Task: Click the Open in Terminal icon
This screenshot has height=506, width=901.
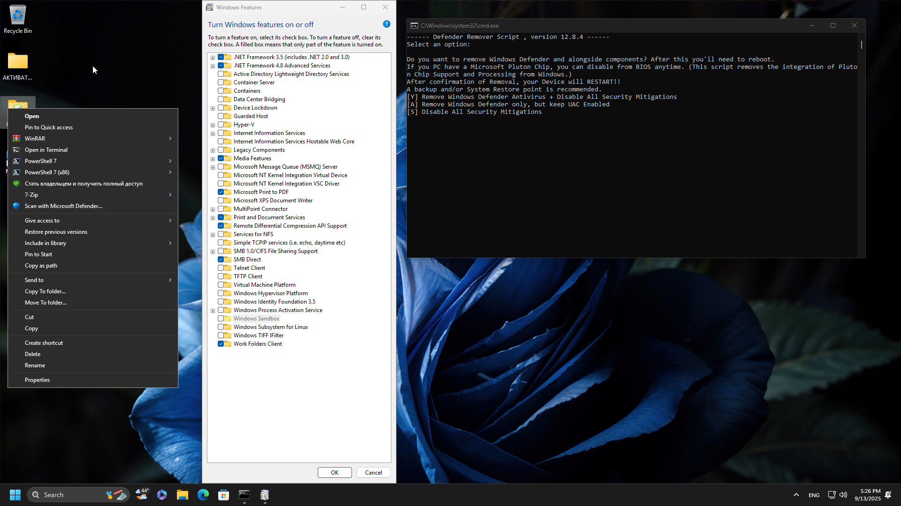Action: coord(16,150)
